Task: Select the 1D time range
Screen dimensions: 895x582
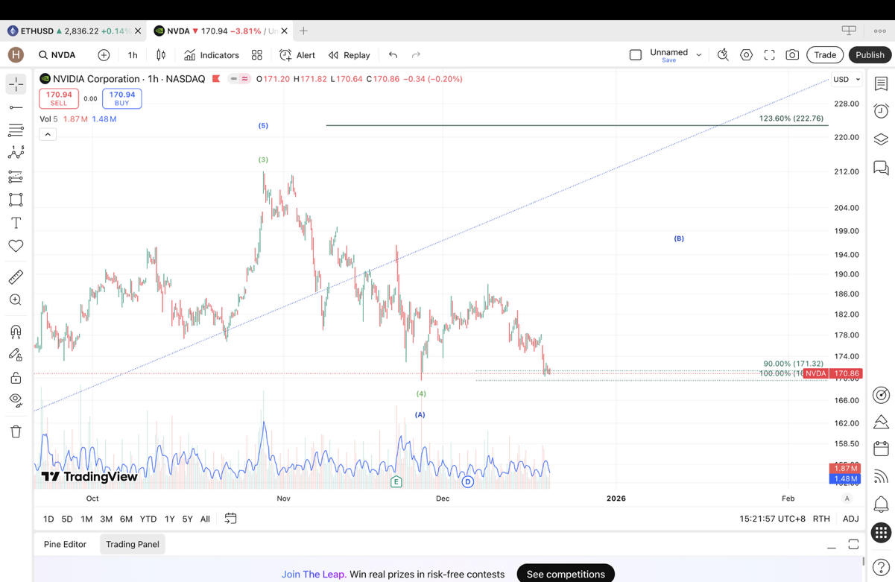Action: (x=48, y=519)
